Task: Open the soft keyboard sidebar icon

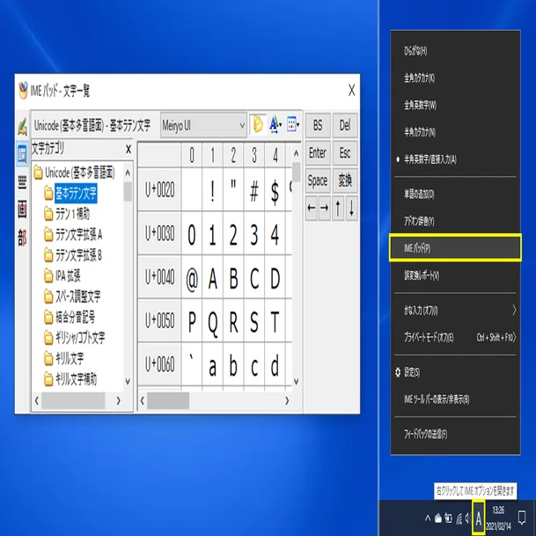Action: [x=22, y=182]
